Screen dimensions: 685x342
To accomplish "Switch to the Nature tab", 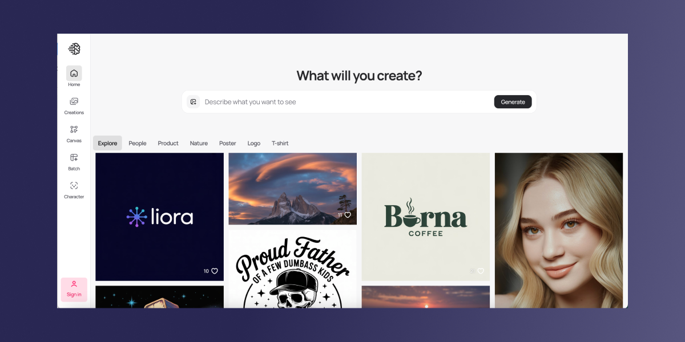I will [x=199, y=143].
